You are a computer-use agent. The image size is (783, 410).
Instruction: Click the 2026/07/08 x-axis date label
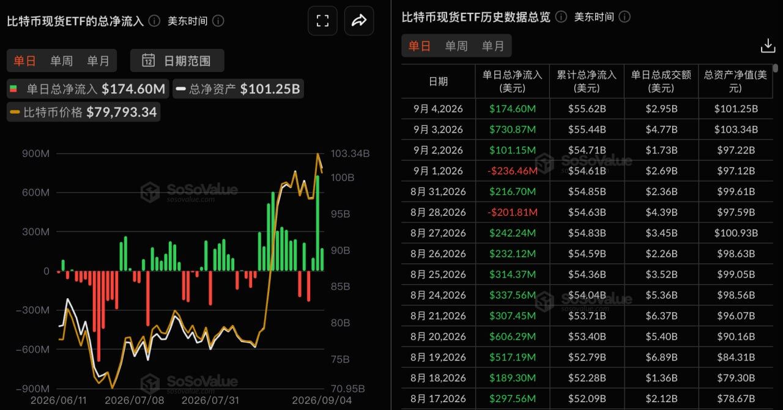coord(134,400)
